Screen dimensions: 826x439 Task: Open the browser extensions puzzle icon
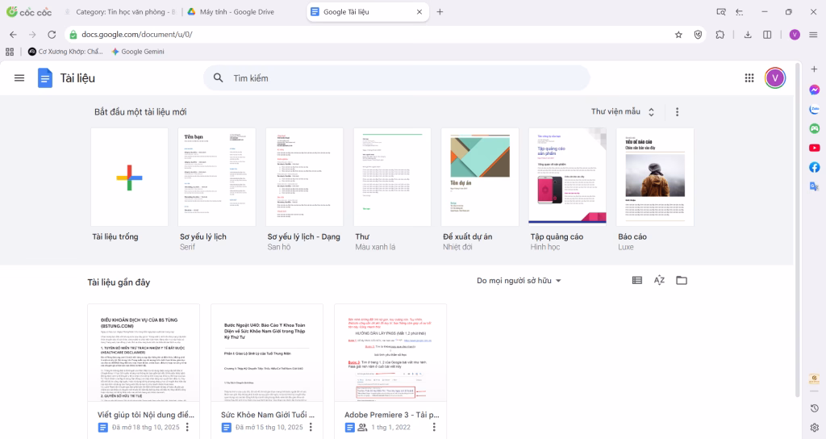click(720, 35)
